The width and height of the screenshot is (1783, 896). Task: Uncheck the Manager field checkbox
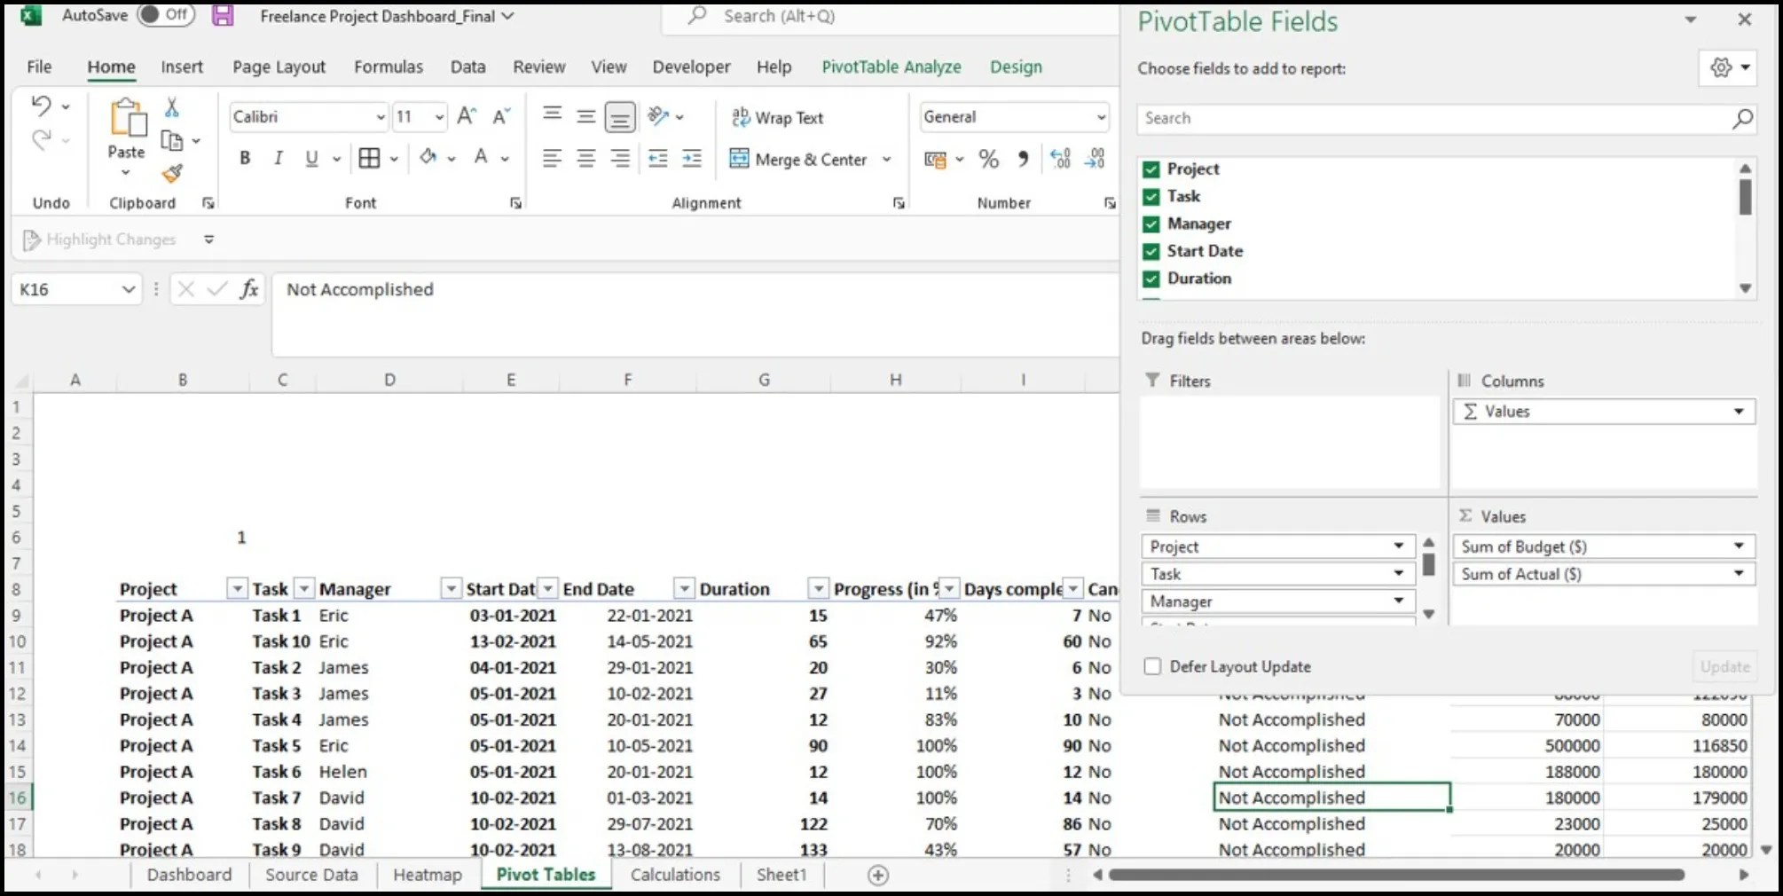[1151, 224]
